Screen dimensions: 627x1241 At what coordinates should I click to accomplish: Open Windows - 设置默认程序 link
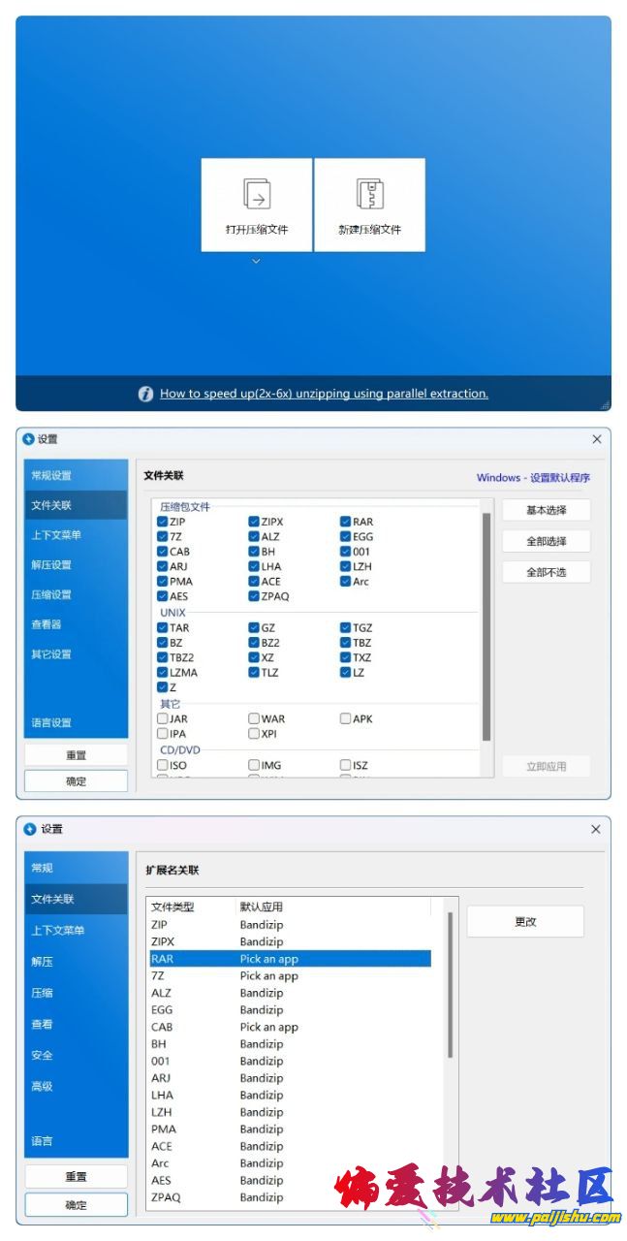[x=533, y=477]
